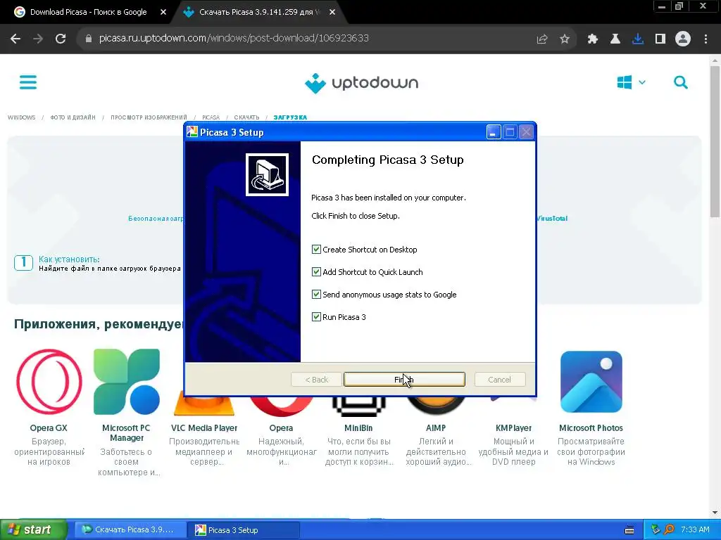Close the Download Picasa Google tab

(x=163, y=13)
